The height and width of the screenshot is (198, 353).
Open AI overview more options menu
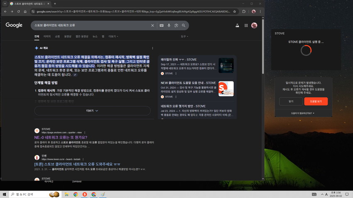[152, 48]
